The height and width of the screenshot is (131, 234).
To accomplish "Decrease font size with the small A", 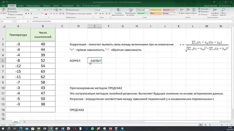I will (48, 10).
